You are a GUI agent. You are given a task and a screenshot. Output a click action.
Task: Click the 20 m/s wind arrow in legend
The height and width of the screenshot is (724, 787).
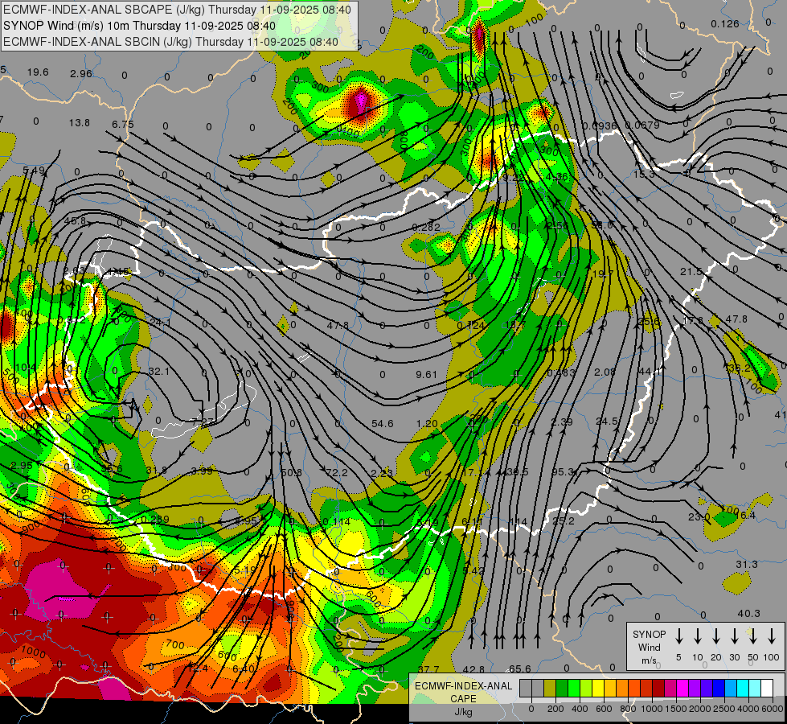[x=716, y=636]
